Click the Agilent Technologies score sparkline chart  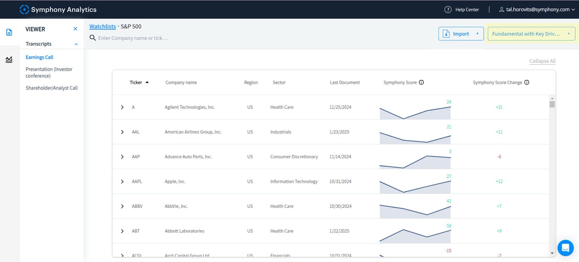click(415, 113)
